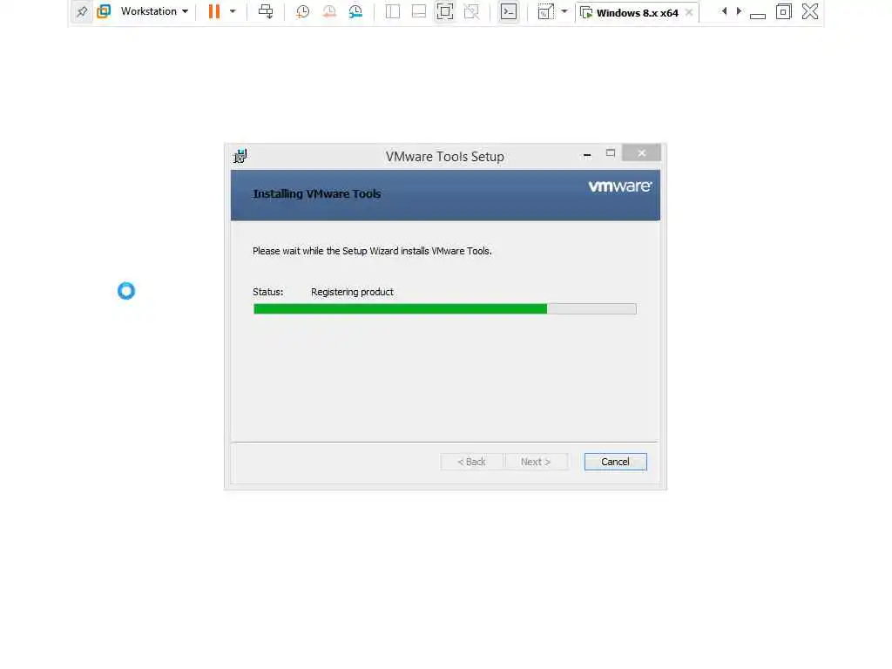Restore down the VMware Workstation window
892x669 pixels.
[783, 11]
